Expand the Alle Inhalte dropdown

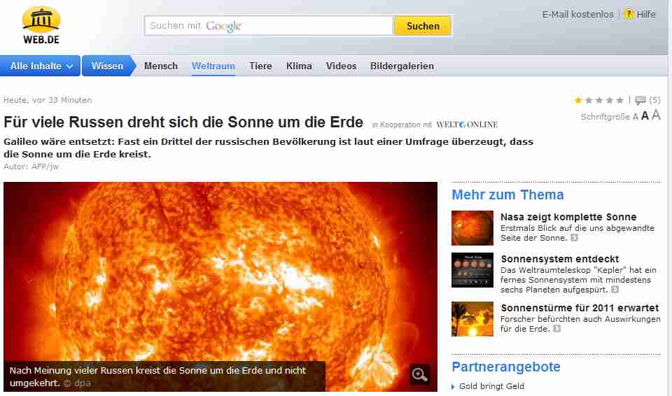(41, 66)
